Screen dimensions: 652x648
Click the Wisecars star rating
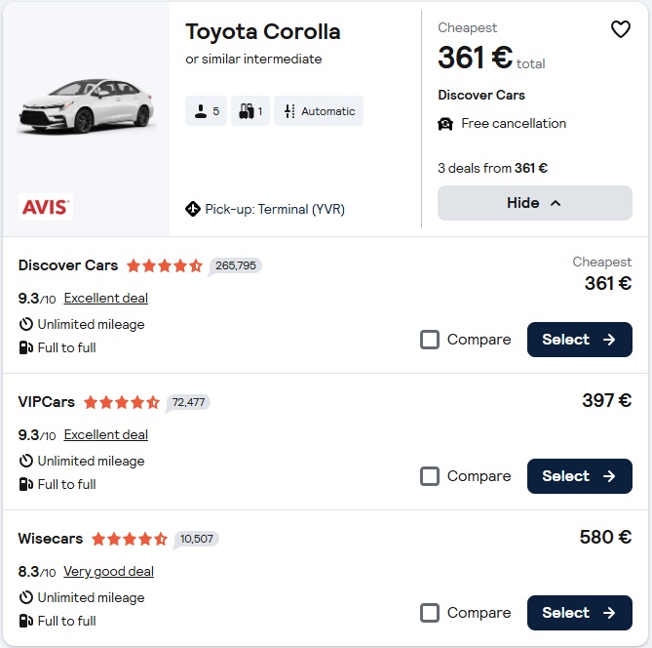[x=130, y=539]
